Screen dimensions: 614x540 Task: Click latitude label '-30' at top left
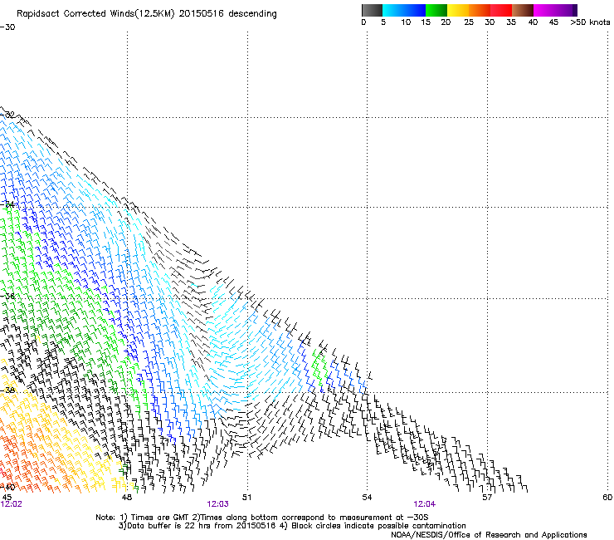click(x=7, y=27)
